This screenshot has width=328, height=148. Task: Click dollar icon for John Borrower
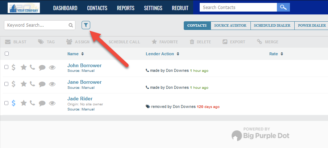tap(13, 68)
